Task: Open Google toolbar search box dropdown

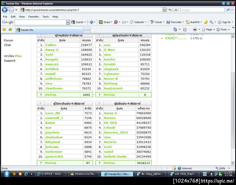Action: click(68, 22)
